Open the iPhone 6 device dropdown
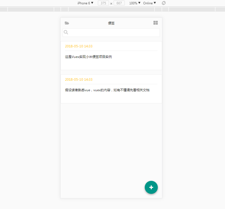Screen dimensions: 225x209 click(85, 3)
